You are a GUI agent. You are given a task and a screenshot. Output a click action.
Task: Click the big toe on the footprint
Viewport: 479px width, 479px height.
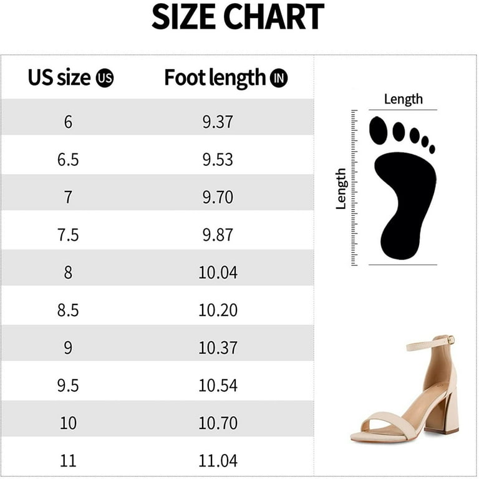tap(378, 130)
